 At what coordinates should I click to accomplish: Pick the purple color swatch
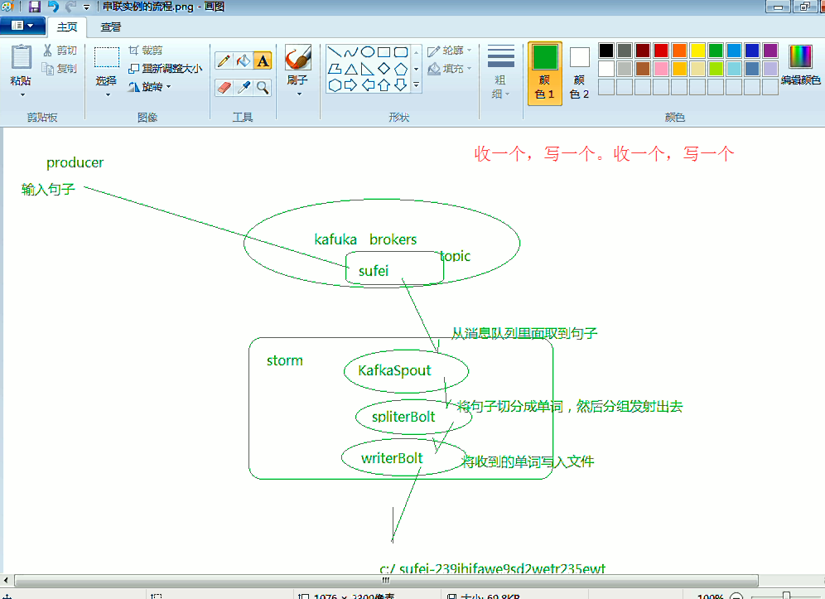[x=770, y=51]
